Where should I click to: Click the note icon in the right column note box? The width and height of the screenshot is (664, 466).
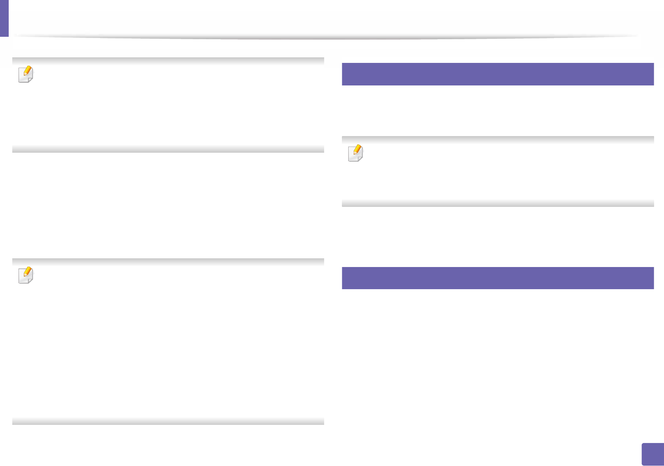pos(355,153)
